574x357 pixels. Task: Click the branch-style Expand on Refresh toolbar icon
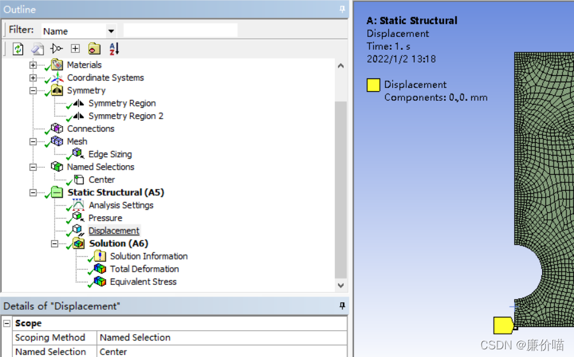coord(56,48)
